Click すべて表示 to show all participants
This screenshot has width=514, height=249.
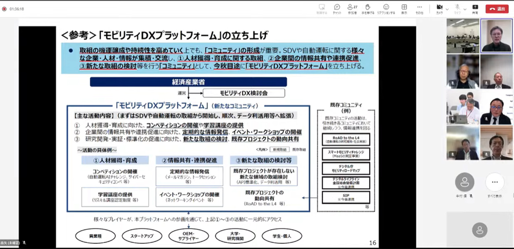coord(494,182)
